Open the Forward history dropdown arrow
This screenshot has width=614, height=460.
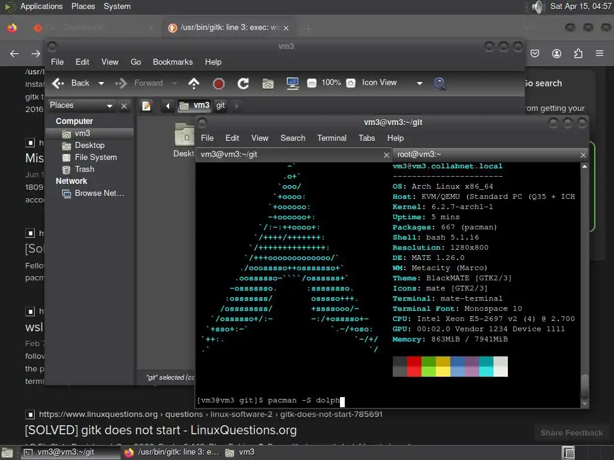[x=174, y=83]
